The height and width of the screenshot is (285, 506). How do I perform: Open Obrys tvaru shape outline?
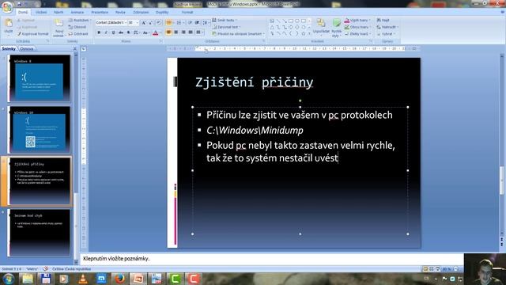[x=357, y=27]
